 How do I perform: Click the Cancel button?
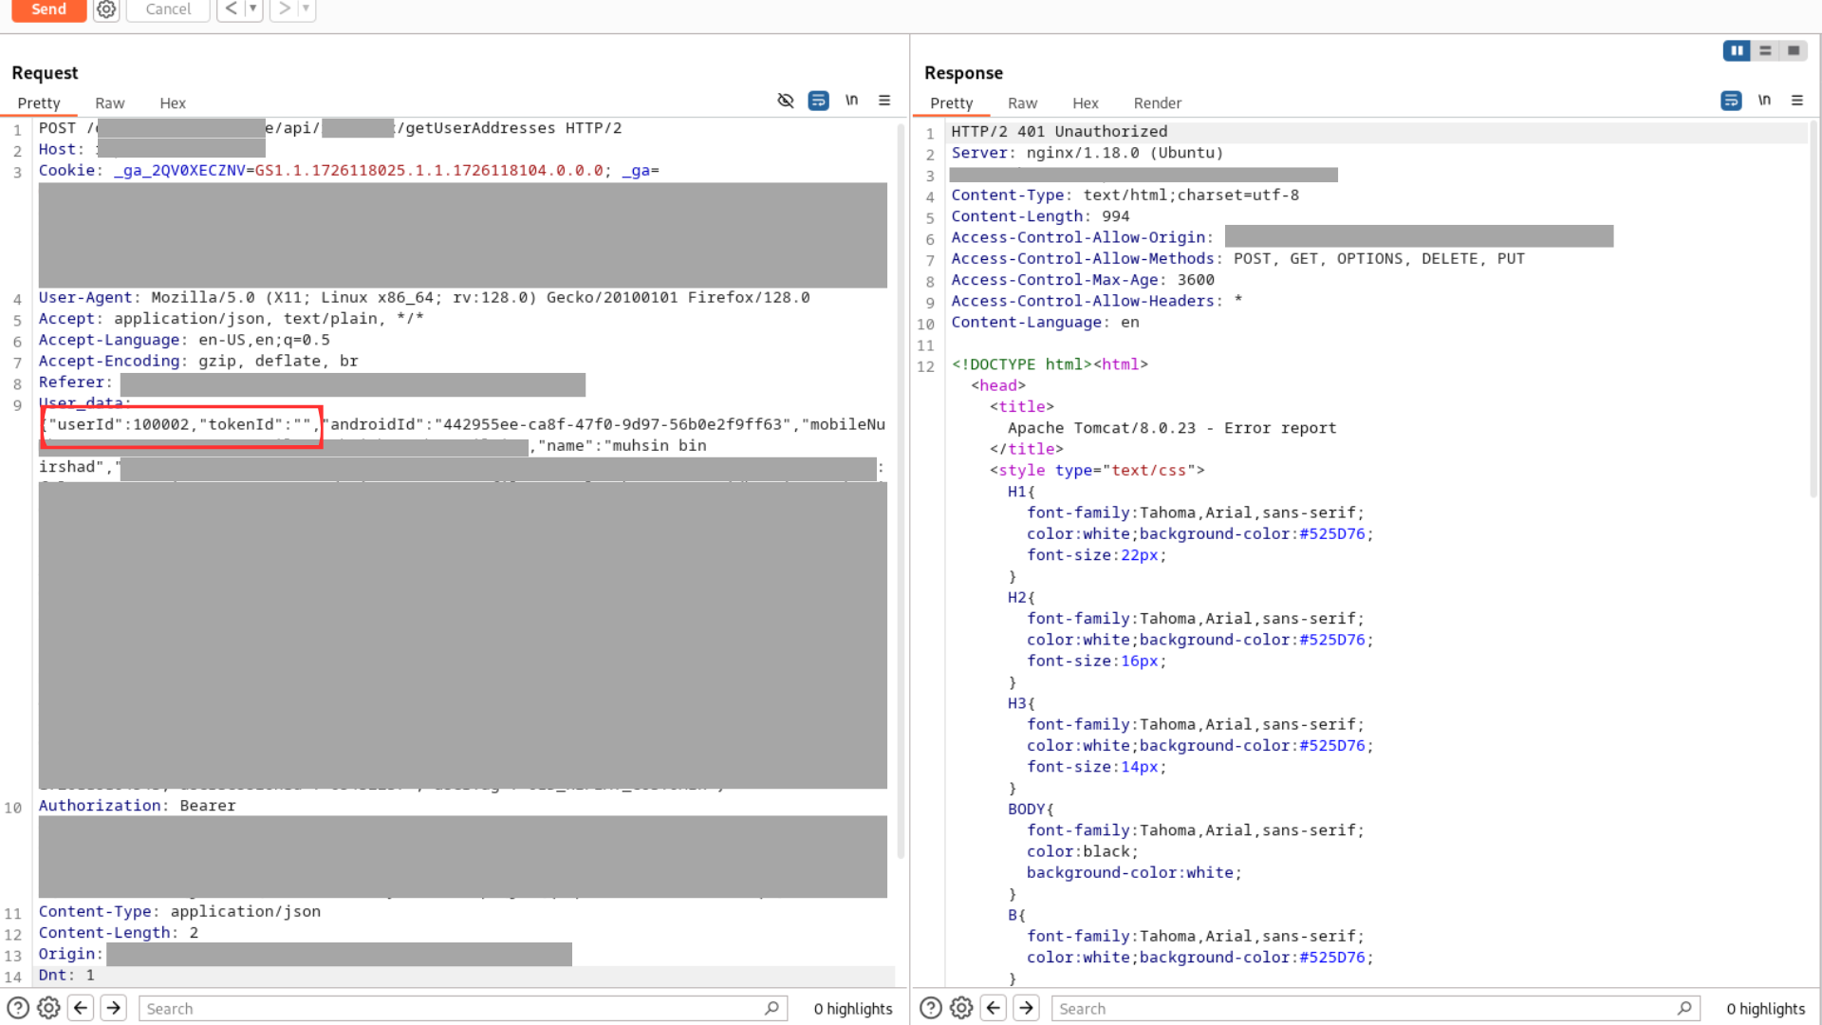[168, 9]
